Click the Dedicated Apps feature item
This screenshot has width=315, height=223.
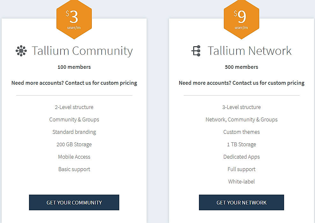[241, 157]
